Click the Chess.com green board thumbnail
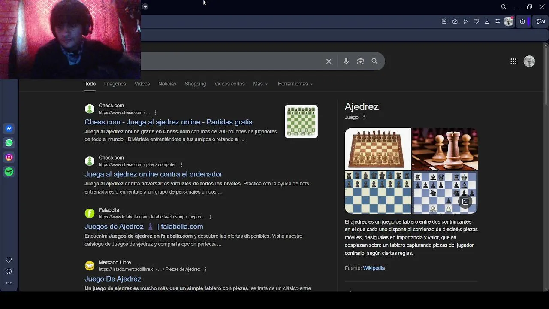549x309 pixels. pyautogui.click(x=301, y=121)
